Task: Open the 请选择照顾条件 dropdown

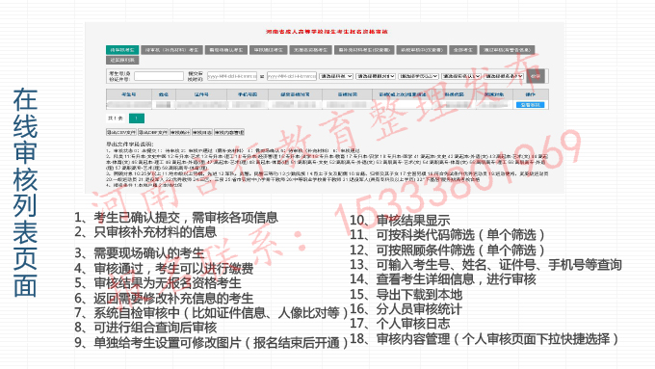Action: [376, 76]
